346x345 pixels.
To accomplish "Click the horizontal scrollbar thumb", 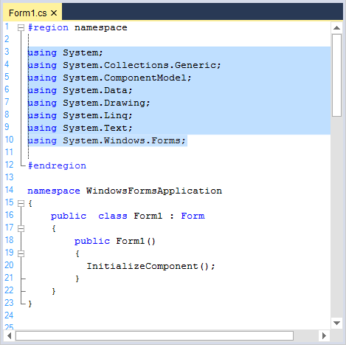I will [154, 335].
